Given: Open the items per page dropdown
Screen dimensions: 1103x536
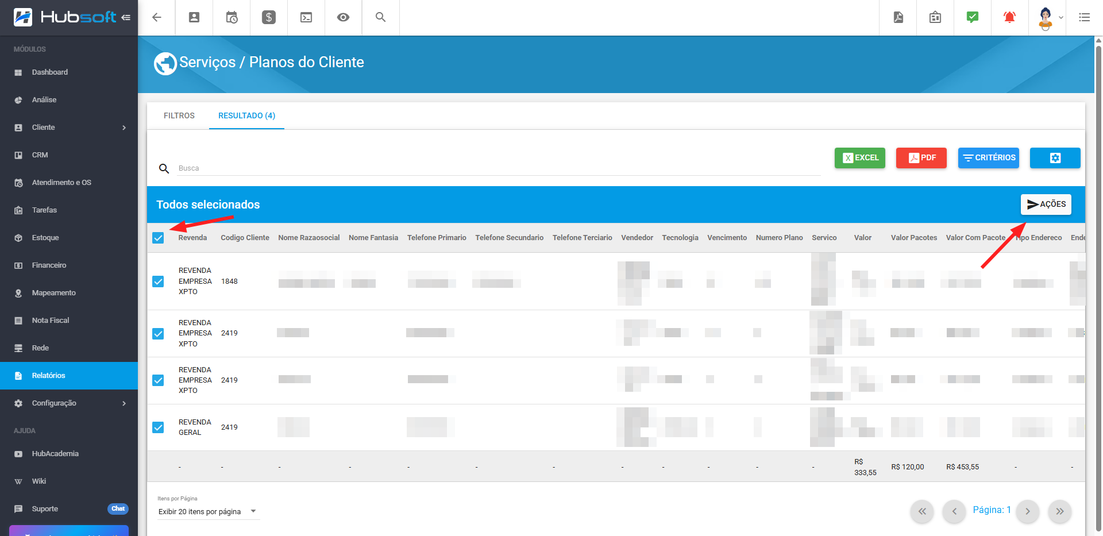Looking at the screenshot, I should [x=207, y=512].
